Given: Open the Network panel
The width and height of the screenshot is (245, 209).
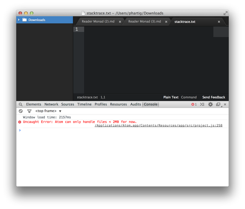Looking at the screenshot, I should tap(51, 104).
